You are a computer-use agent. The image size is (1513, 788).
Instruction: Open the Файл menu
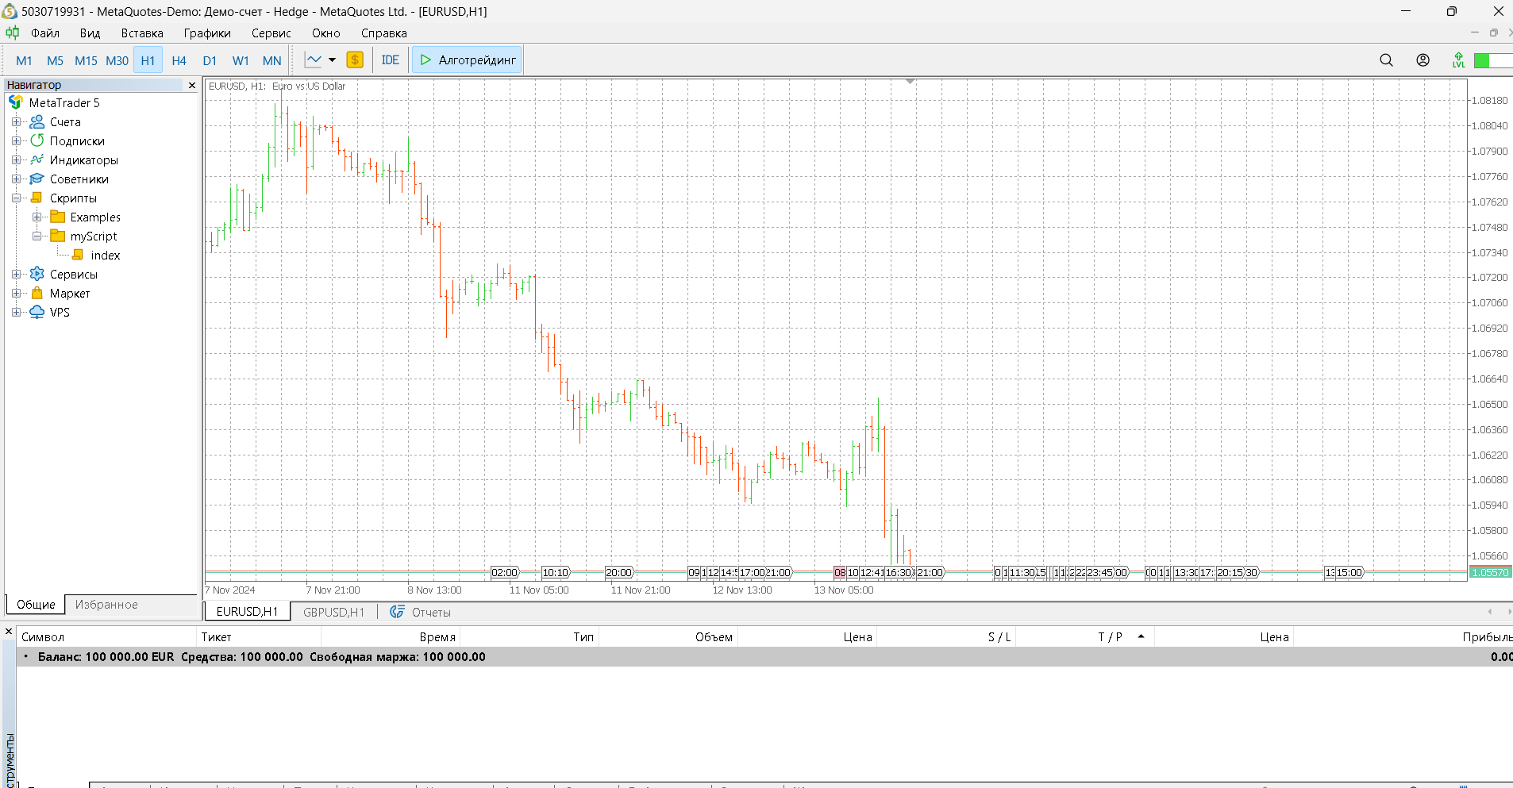tap(45, 33)
